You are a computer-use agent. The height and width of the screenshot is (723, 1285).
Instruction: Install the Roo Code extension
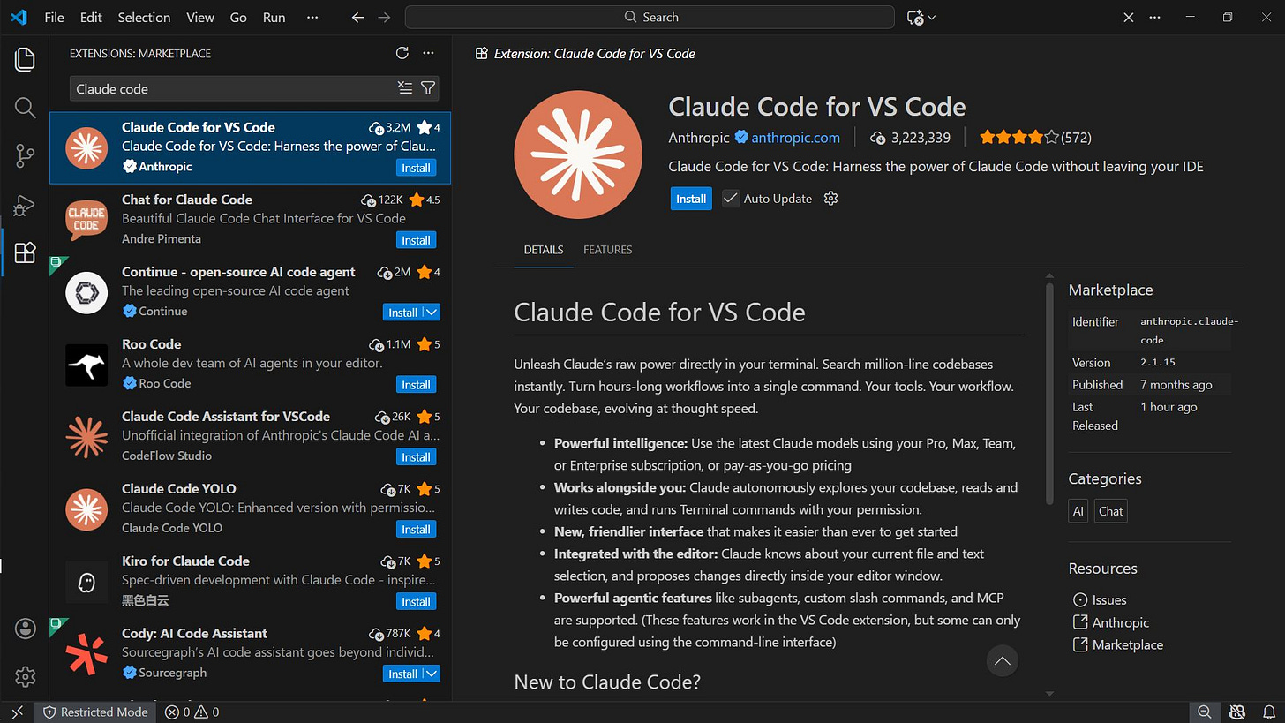[x=416, y=385]
